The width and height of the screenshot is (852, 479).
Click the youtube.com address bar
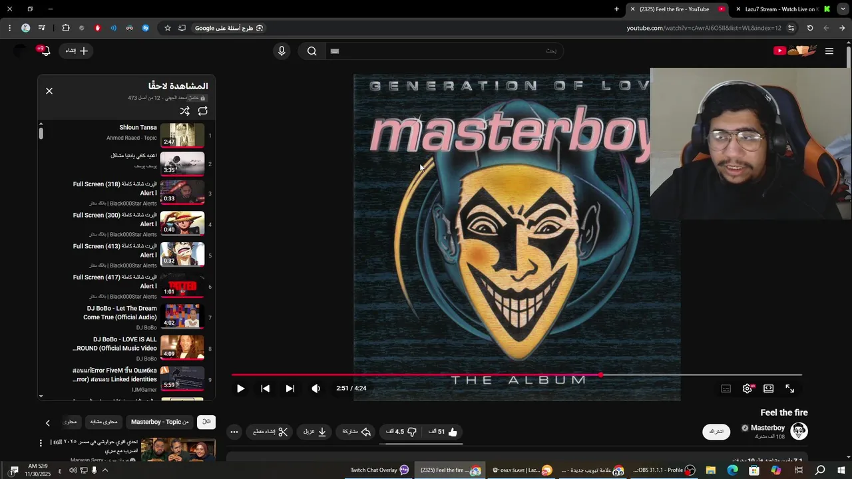coord(704,28)
